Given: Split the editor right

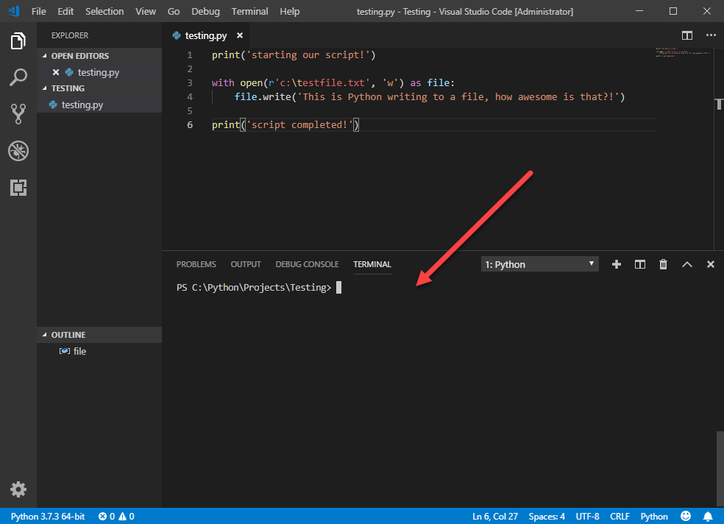Looking at the screenshot, I should (x=686, y=35).
